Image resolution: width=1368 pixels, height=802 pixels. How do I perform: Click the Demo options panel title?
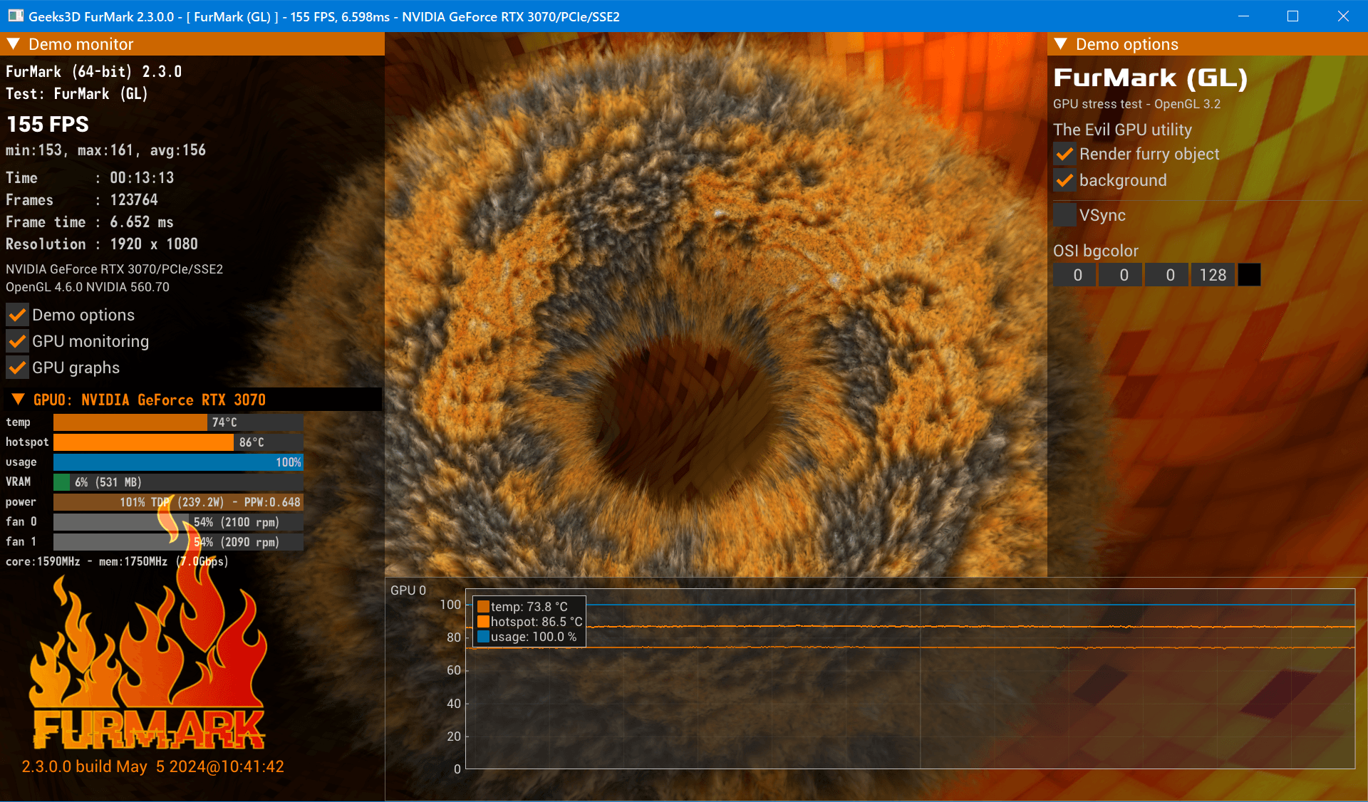point(1126,44)
